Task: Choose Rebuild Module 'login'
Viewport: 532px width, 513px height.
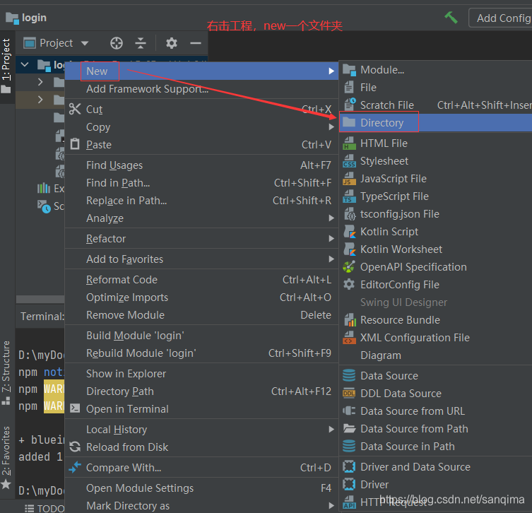Action: point(201,353)
